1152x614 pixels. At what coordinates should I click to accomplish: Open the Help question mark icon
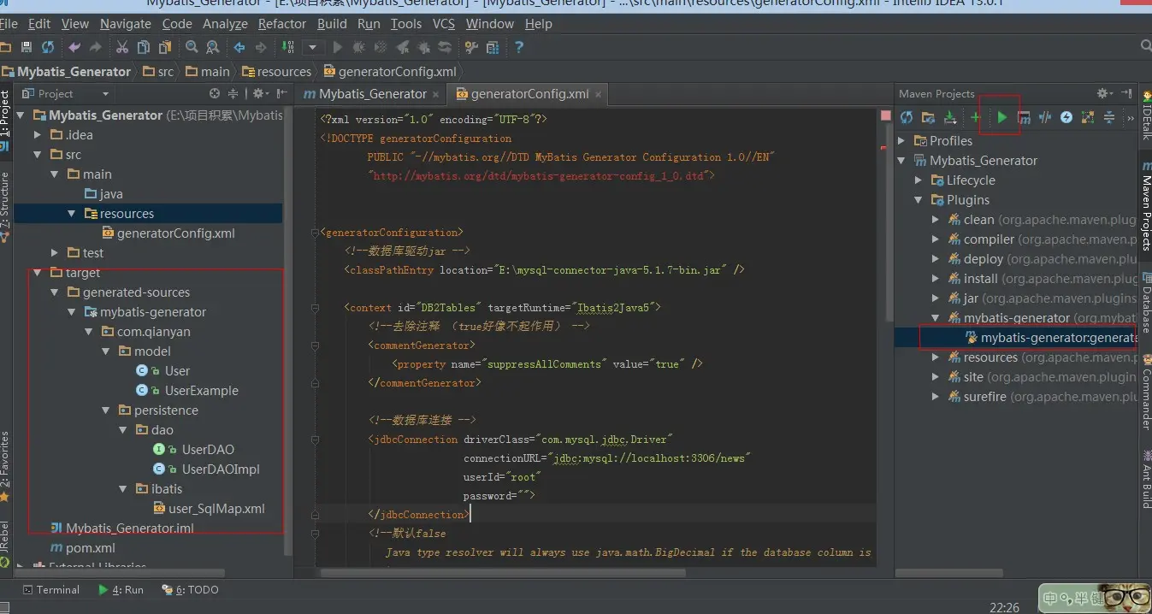point(518,47)
